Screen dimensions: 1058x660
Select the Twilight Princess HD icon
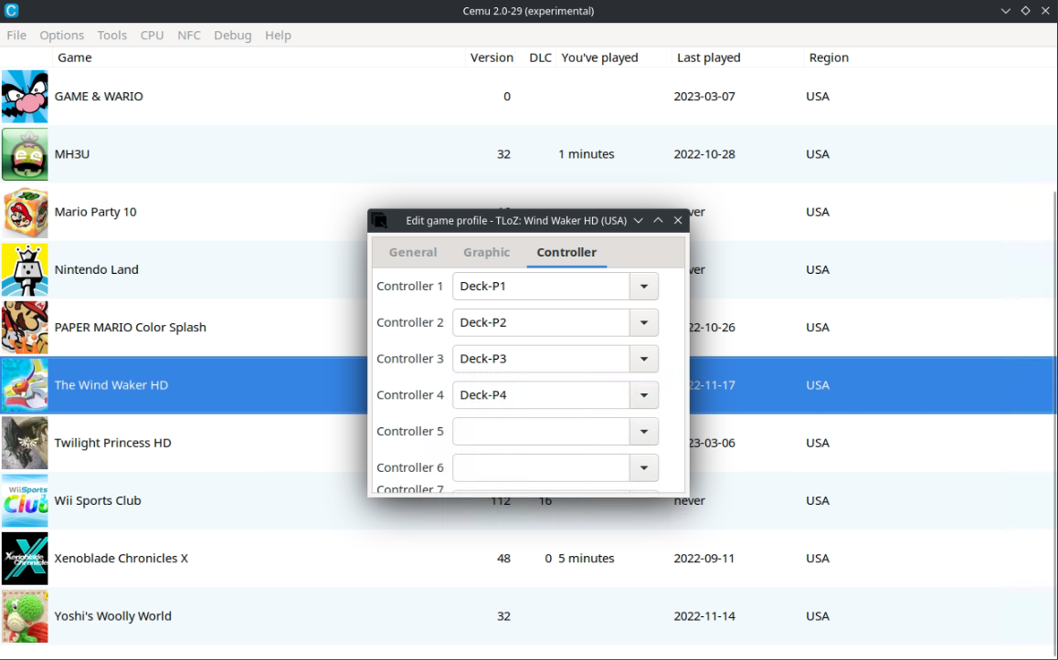pyautogui.click(x=25, y=443)
